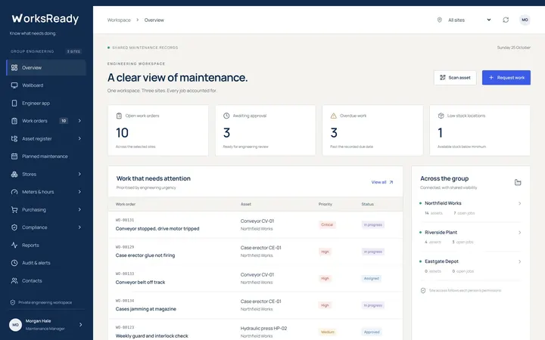545x340 pixels.
Task: Click the Priority column header
Action: (325, 204)
